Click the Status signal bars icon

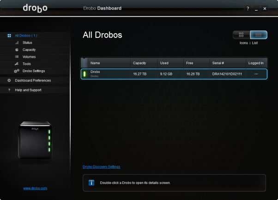click(17, 43)
